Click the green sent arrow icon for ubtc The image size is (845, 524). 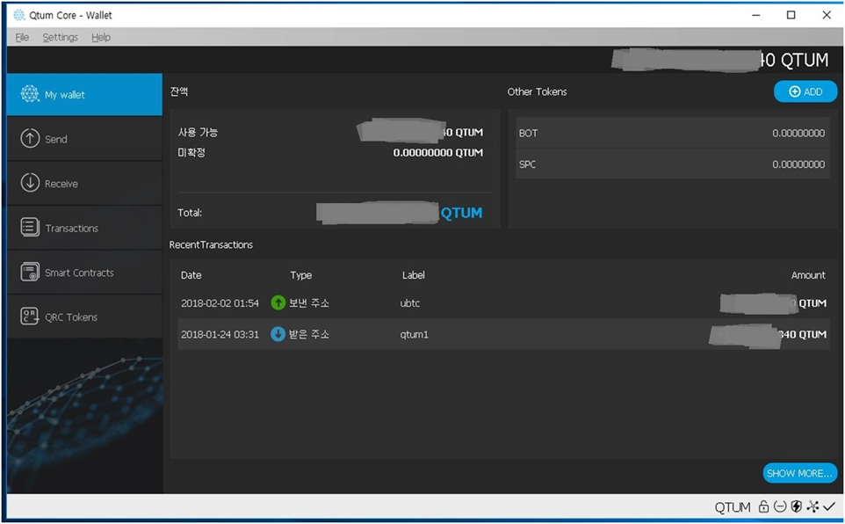[x=278, y=302]
